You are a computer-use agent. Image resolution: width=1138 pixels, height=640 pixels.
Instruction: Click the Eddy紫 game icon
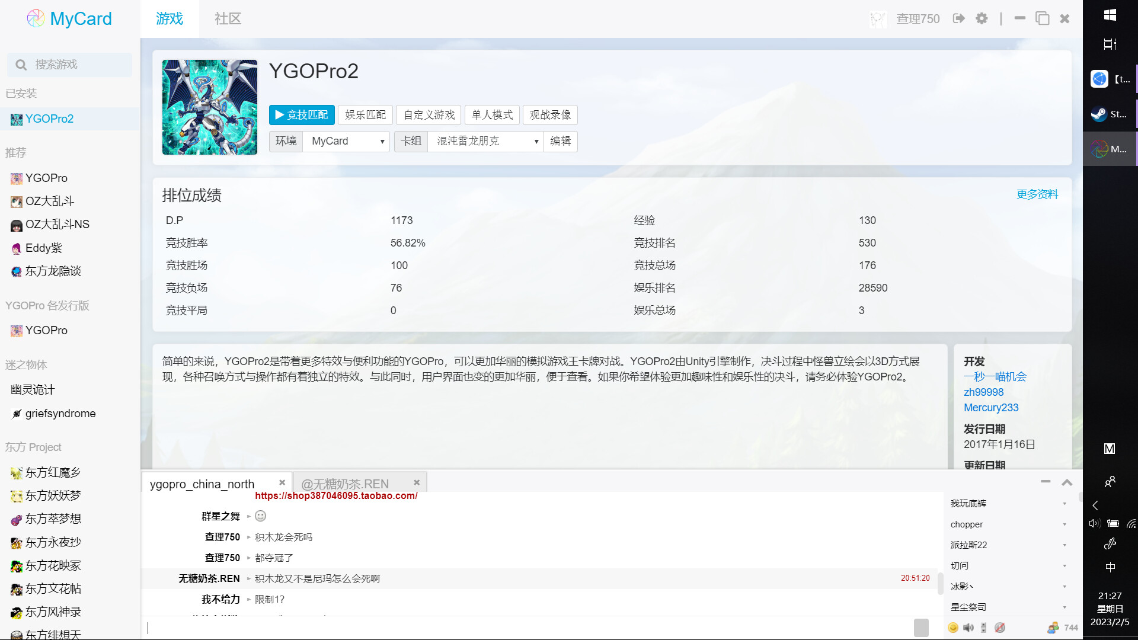pyautogui.click(x=17, y=248)
